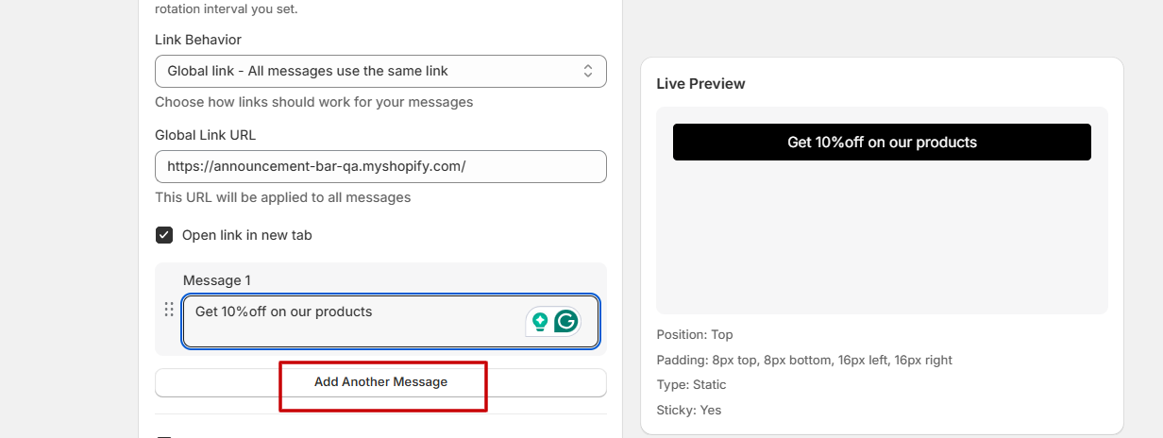Click 'This URL will be applied' helper text
The width and height of the screenshot is (1163, 438).
pyautogui.click(x=283, y=198)
